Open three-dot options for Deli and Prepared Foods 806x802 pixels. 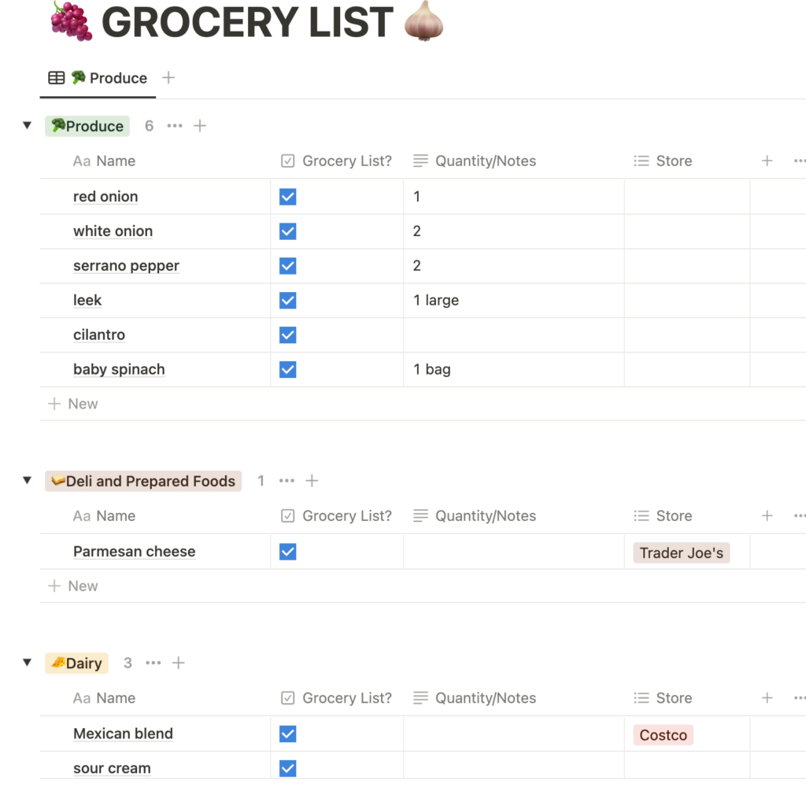pyautogui.click(x=287, y=481)
